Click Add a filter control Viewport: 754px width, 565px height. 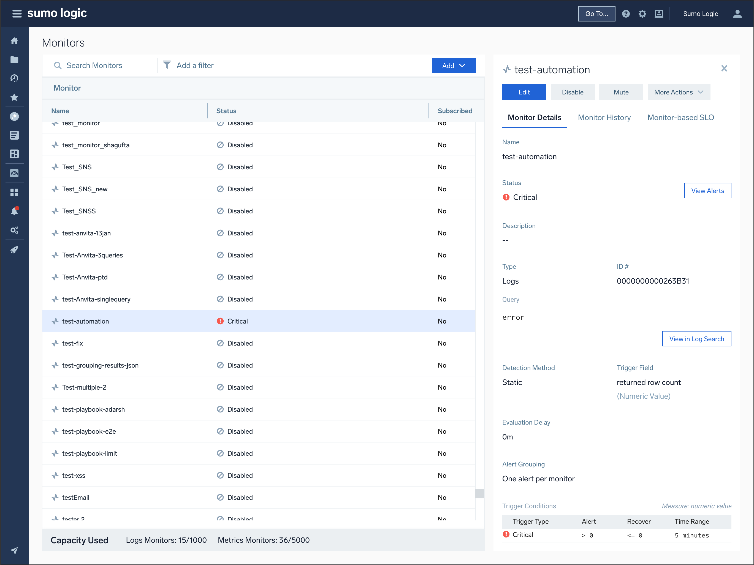(195, 66)
